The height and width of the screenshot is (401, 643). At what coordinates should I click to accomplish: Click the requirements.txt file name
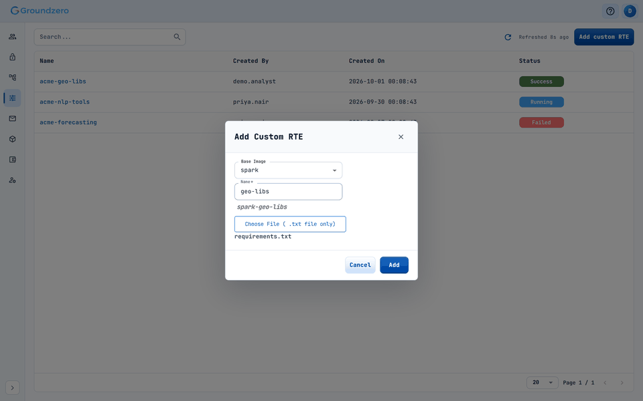263,237
